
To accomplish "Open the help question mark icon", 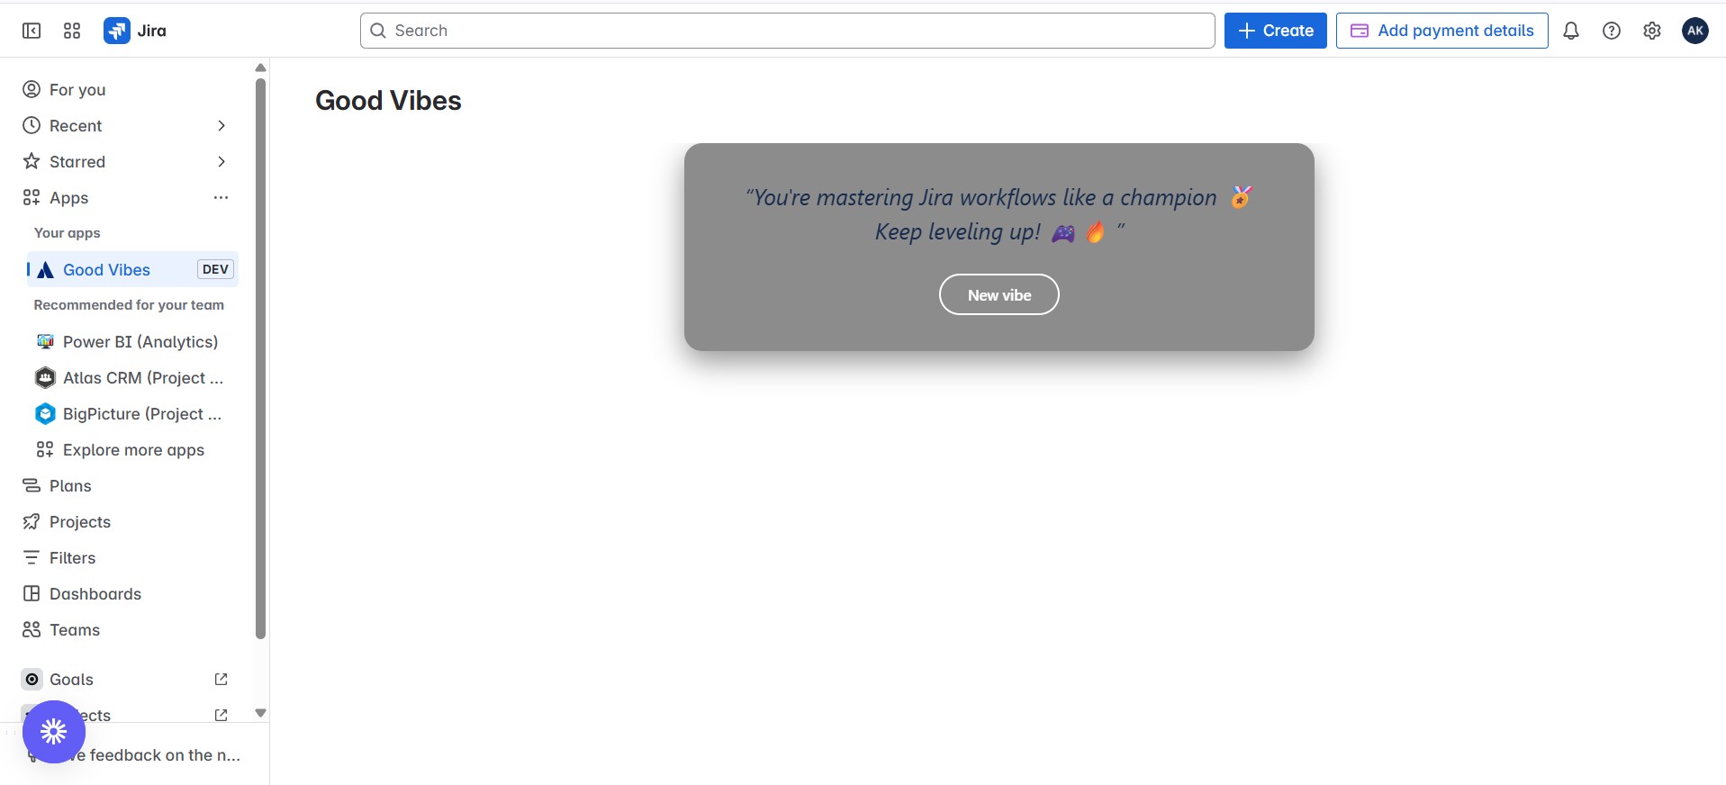I will [x=1612, y=31].
